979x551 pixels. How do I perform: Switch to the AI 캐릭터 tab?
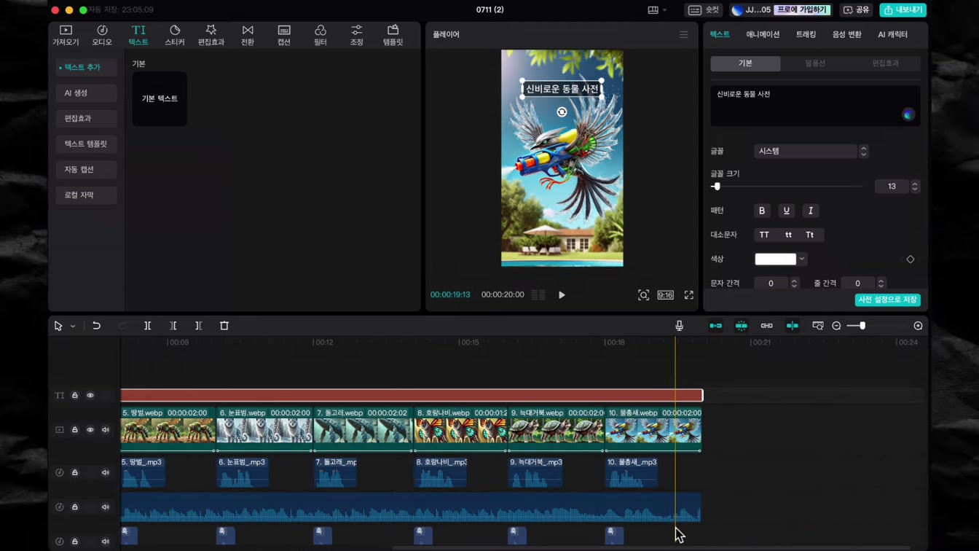click(892, 34)
